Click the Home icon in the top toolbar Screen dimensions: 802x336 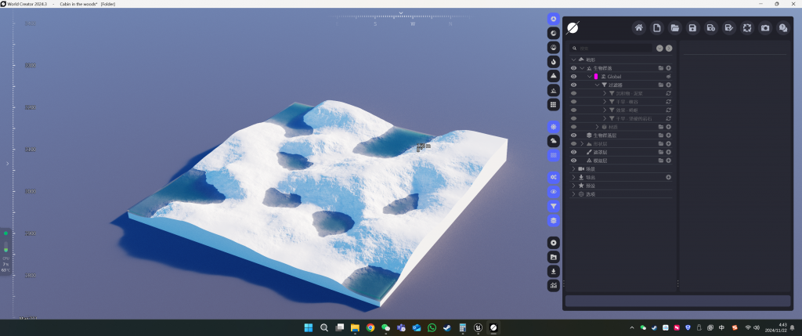pos(639,28)
